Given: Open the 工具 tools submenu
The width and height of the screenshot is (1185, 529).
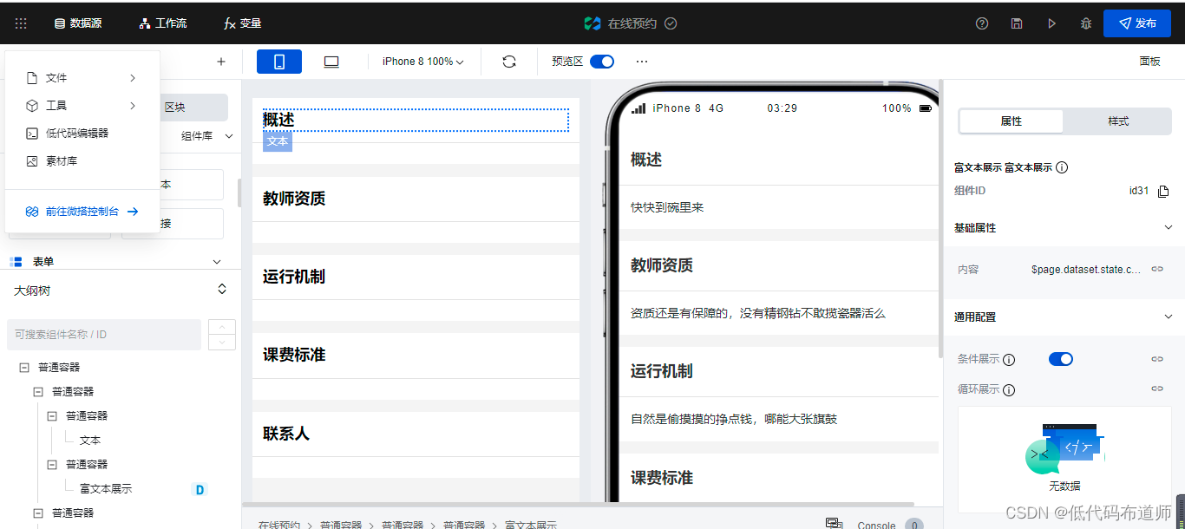Looking at the screenshot, I should [82, 106].
